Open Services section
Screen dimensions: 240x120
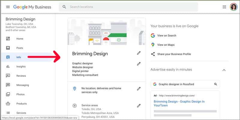click(21, 113)
